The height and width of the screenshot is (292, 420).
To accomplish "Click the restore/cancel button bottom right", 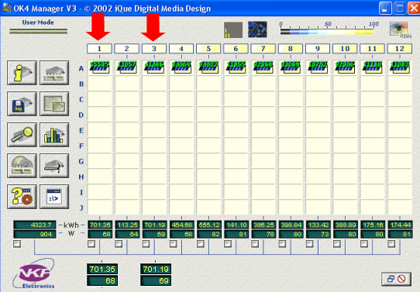I will pos(397,279).
